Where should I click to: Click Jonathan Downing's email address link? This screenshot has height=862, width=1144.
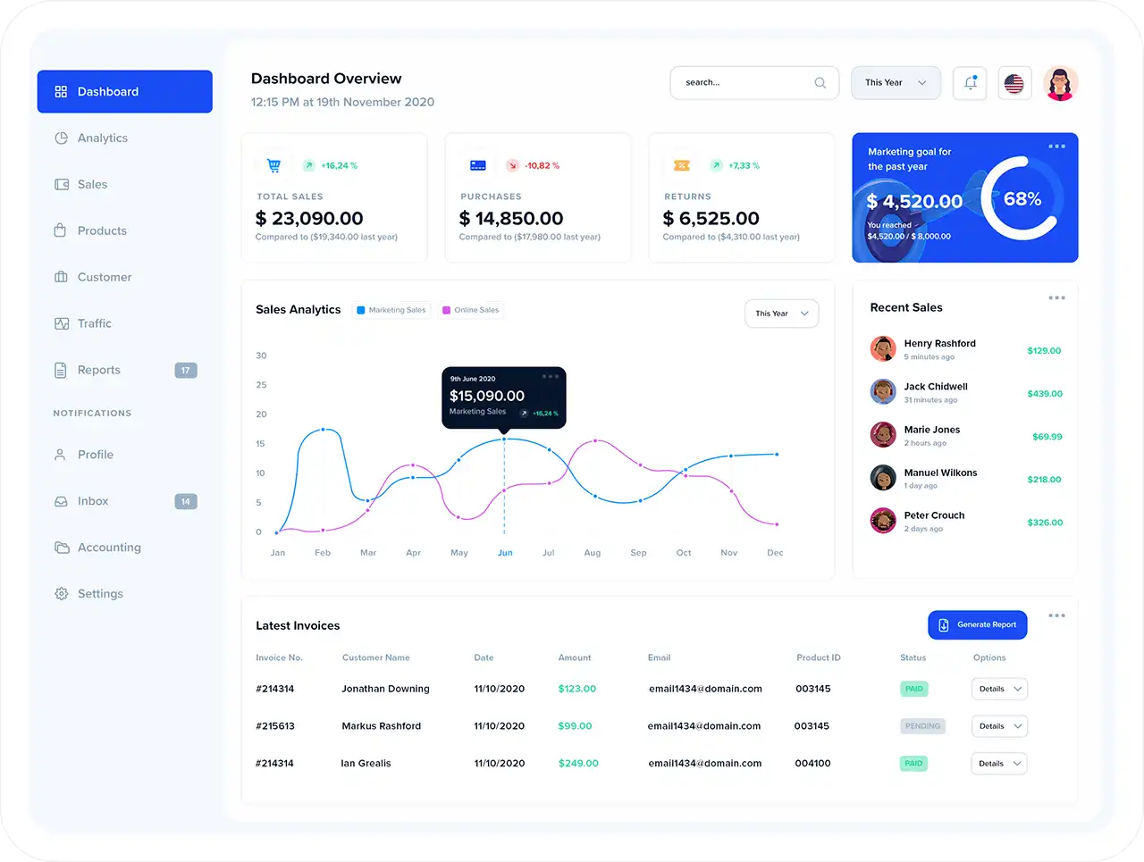[706, 689]
